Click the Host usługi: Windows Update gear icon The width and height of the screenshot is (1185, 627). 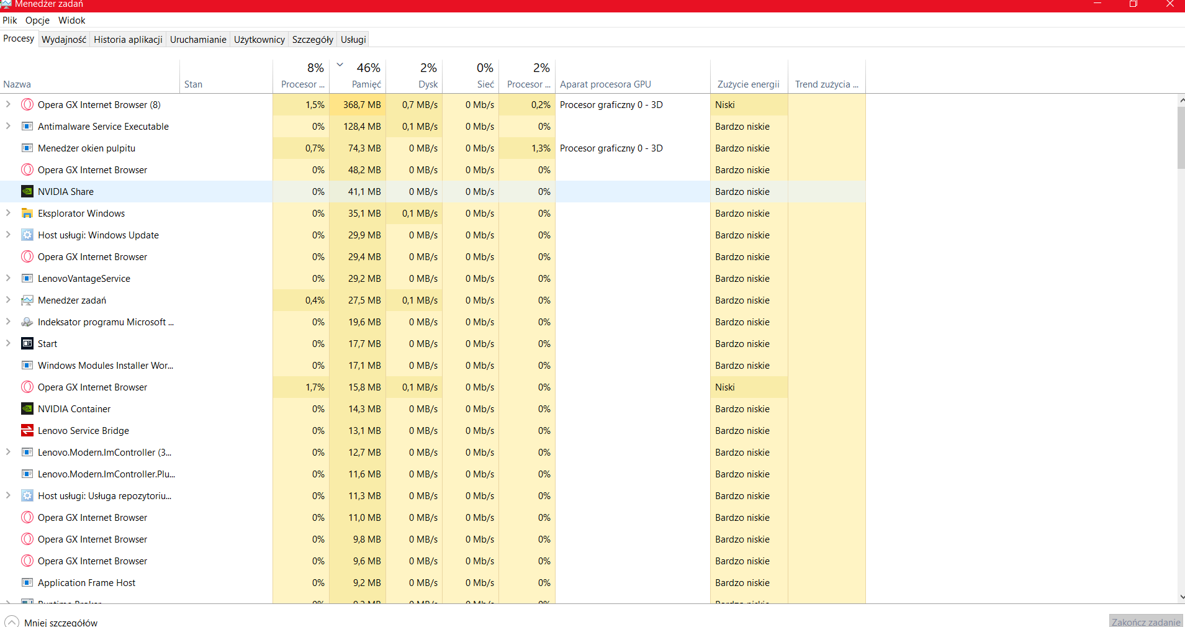27,235
